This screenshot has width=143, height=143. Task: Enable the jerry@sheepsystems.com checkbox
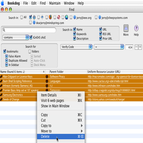(x=96, y=17)
